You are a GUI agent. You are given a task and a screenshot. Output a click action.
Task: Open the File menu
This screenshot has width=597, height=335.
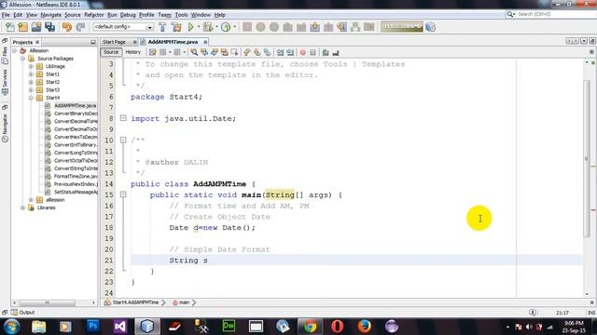6,15
